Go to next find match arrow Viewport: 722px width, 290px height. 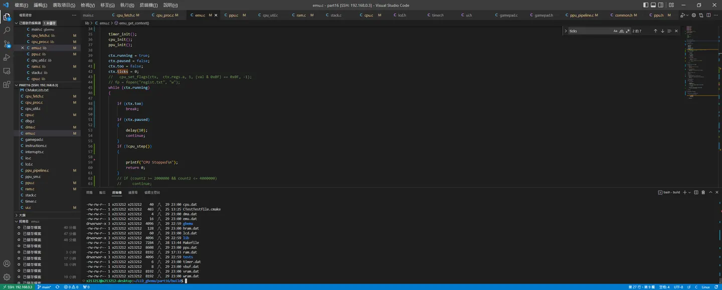662,31
